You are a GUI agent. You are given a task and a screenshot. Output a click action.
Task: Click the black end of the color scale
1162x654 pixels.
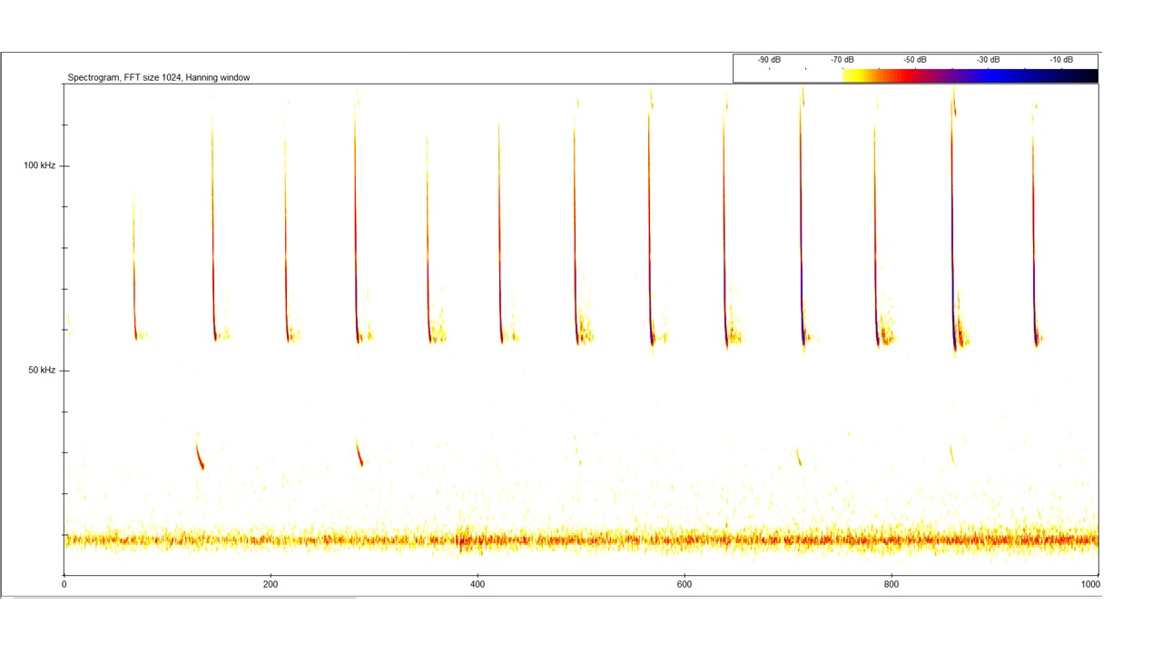[1085, 75]
